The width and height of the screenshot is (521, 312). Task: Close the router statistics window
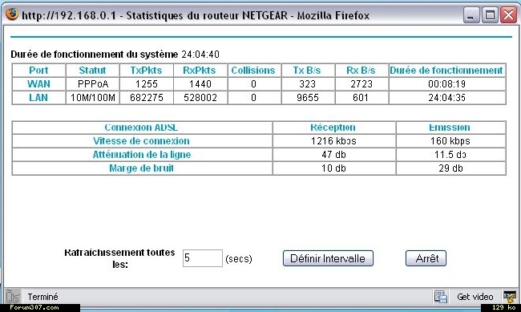pos(509,15)
